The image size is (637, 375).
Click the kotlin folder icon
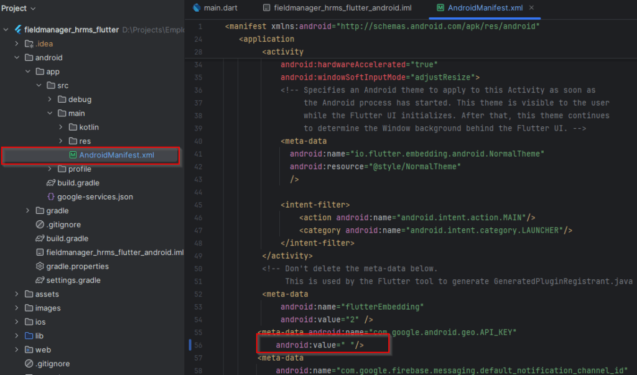[x=73, y=127]
